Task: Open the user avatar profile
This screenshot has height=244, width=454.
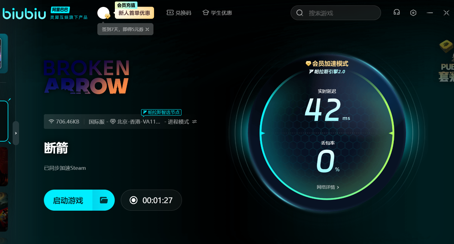Action: [x=103, y=13]
